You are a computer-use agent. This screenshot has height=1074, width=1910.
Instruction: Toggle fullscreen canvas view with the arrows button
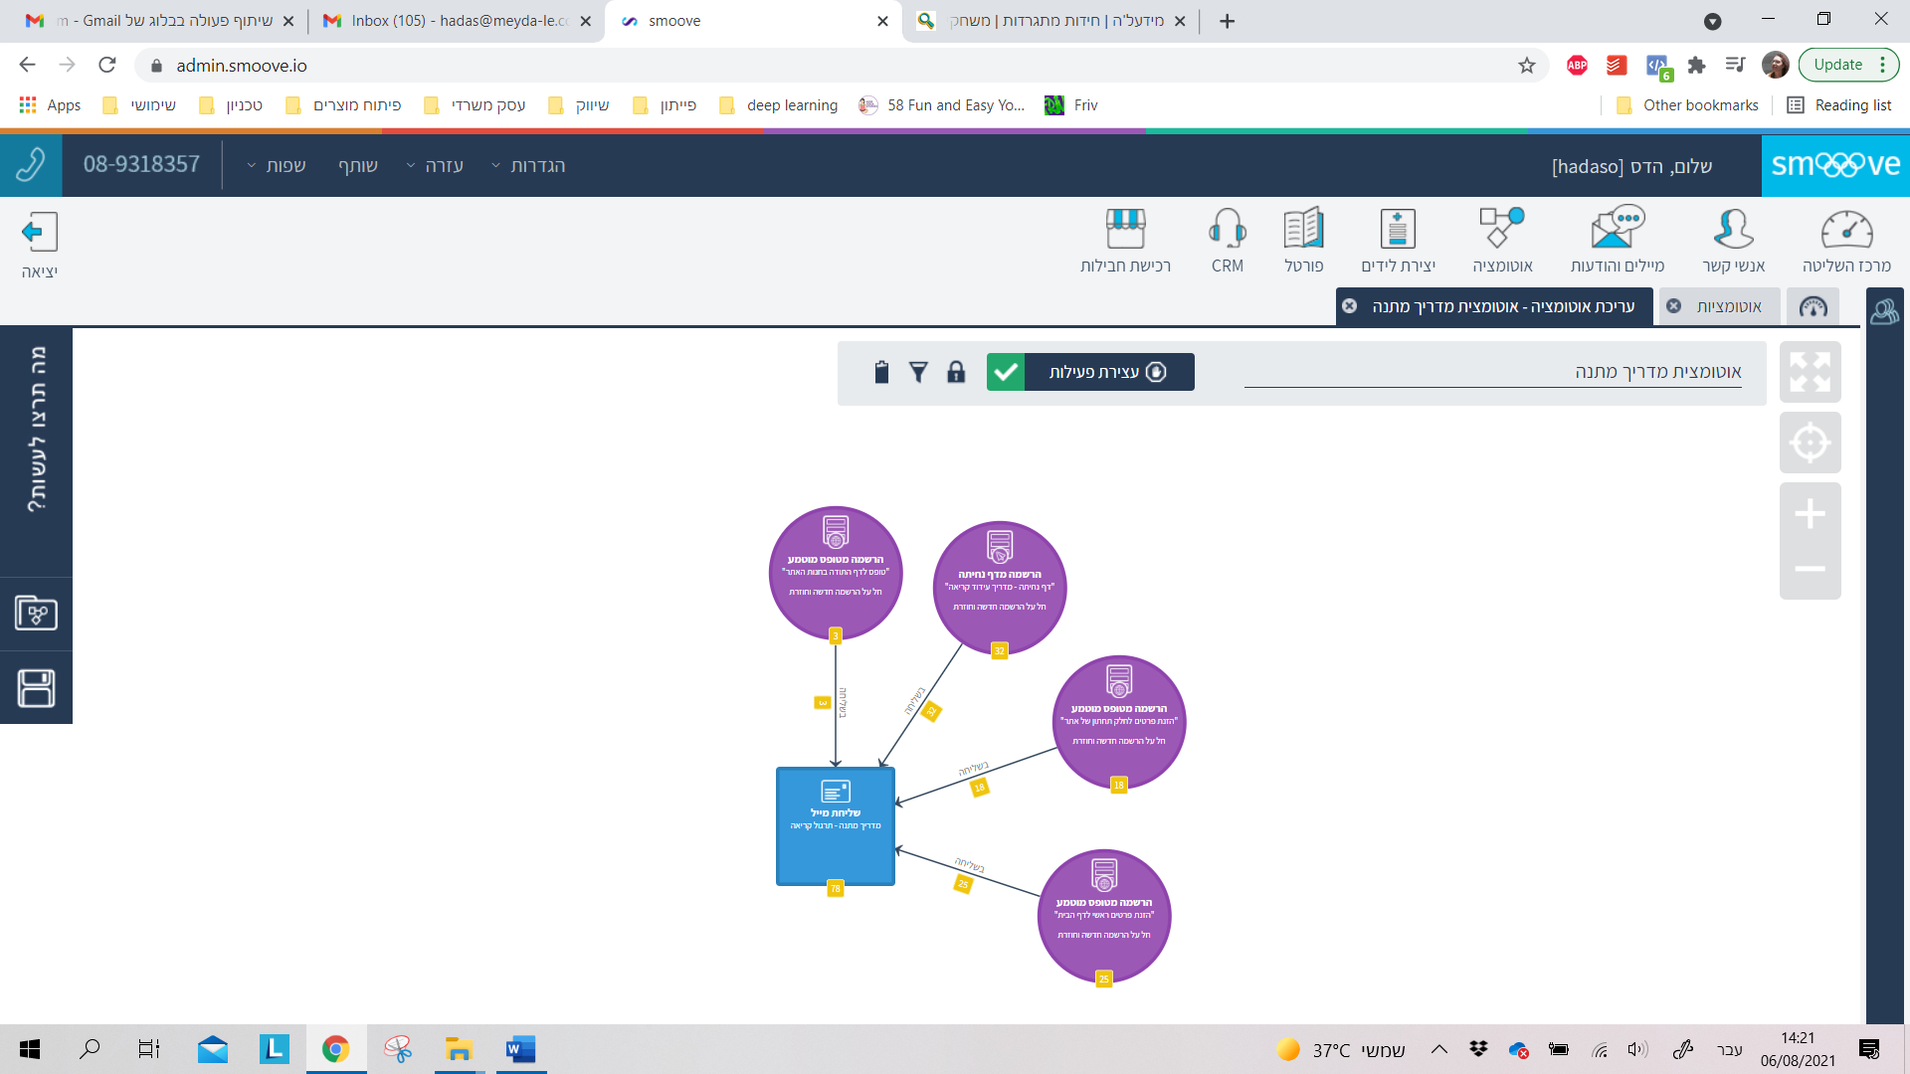(1810, 372)
